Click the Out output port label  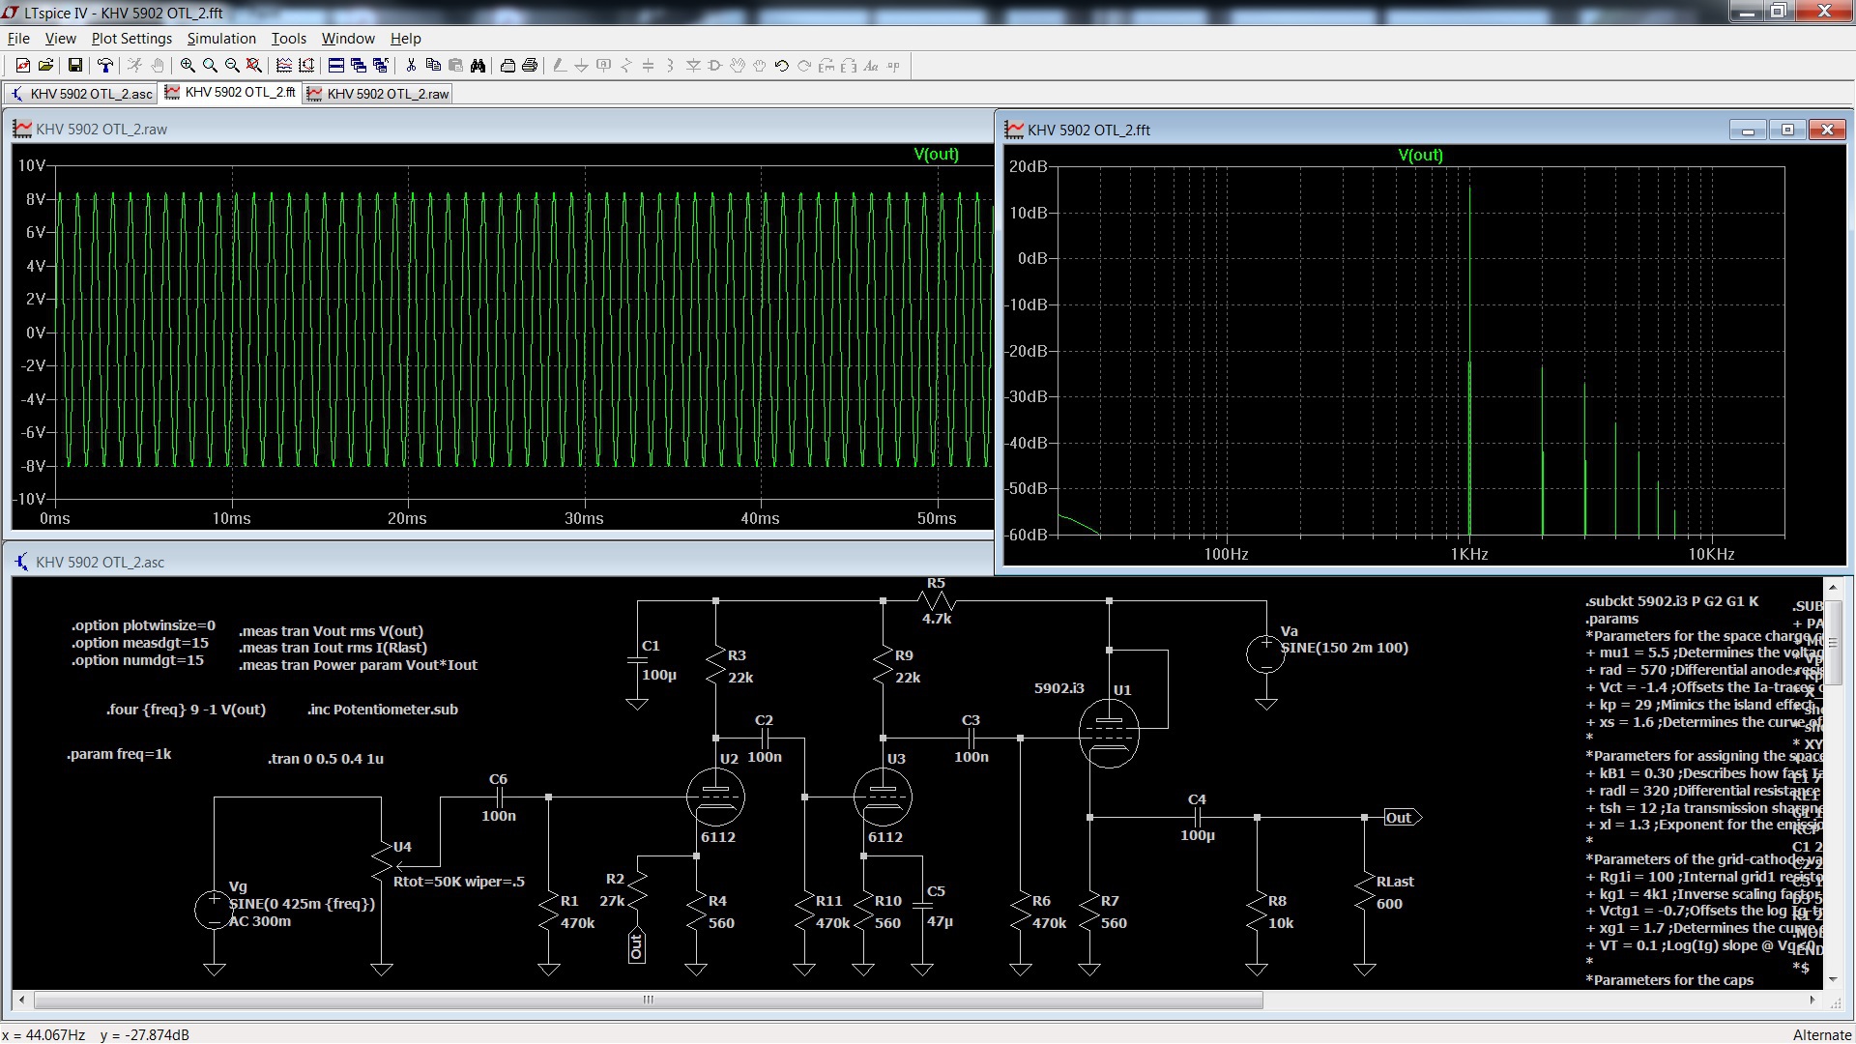[x=1401, y=818]
